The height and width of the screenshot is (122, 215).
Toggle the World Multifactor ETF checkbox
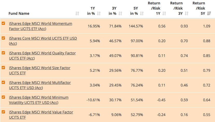pos(3,82)
